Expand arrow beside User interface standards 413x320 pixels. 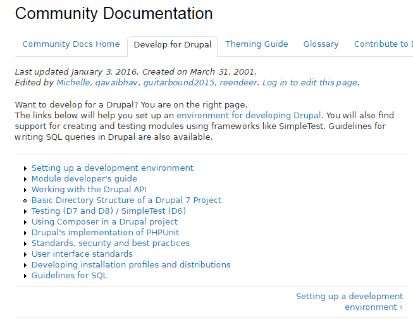click(x=25, y=255)
